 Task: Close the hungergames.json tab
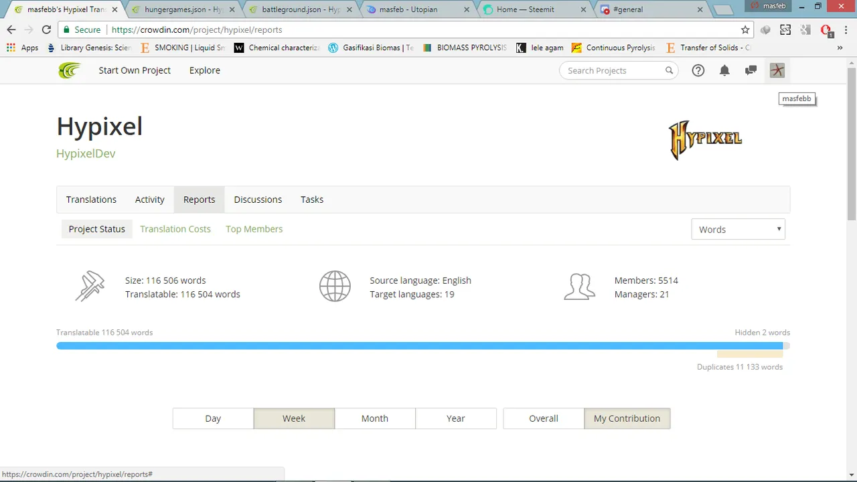(x=232, y=9)
